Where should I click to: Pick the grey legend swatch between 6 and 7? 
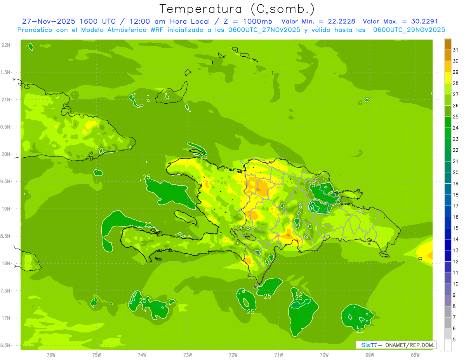[x=448, y=323]
